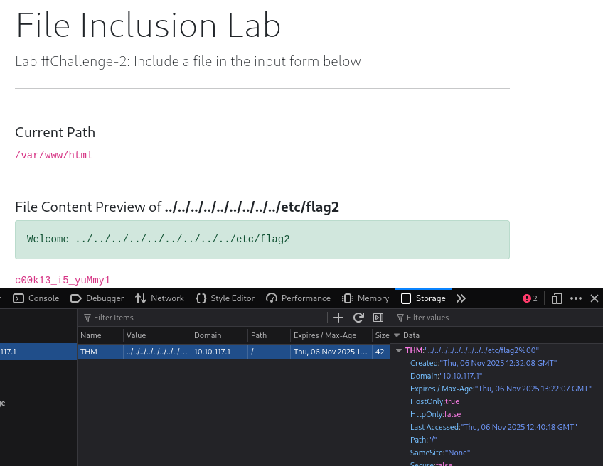
Task: Open the DevTools three-dot options menu
Action: pyautogui.click(x=576, y=298)
